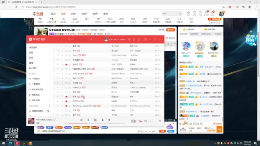Click the play-mode icon left of previous track
260x146 pixels.
point(81,120)
